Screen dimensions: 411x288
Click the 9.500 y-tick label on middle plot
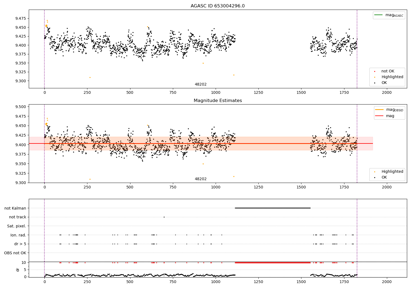pyautogui.click(x=21, y=107)
